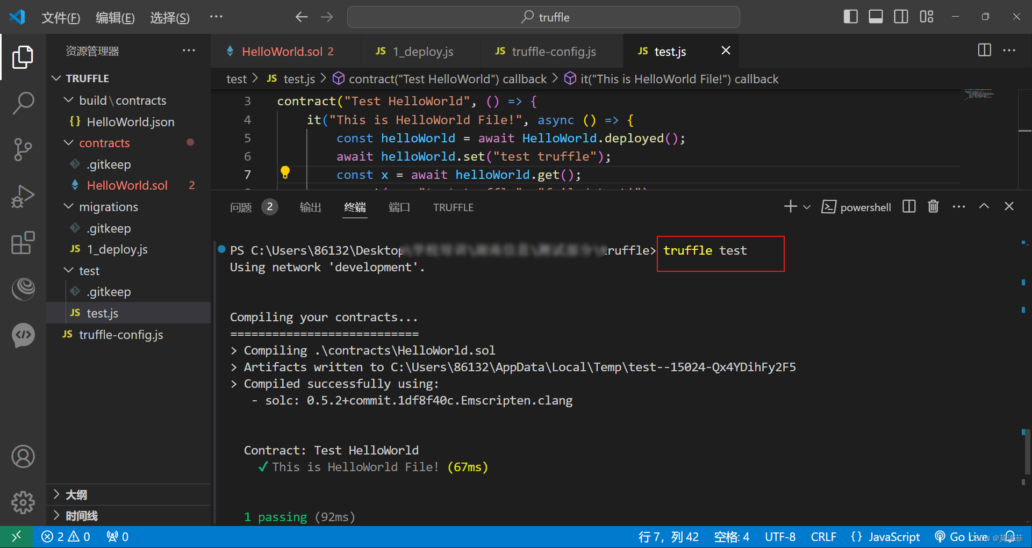1032x548 pixels.
Task: Switch to the truffle-config.js editor tab
Action: point(552,52)
